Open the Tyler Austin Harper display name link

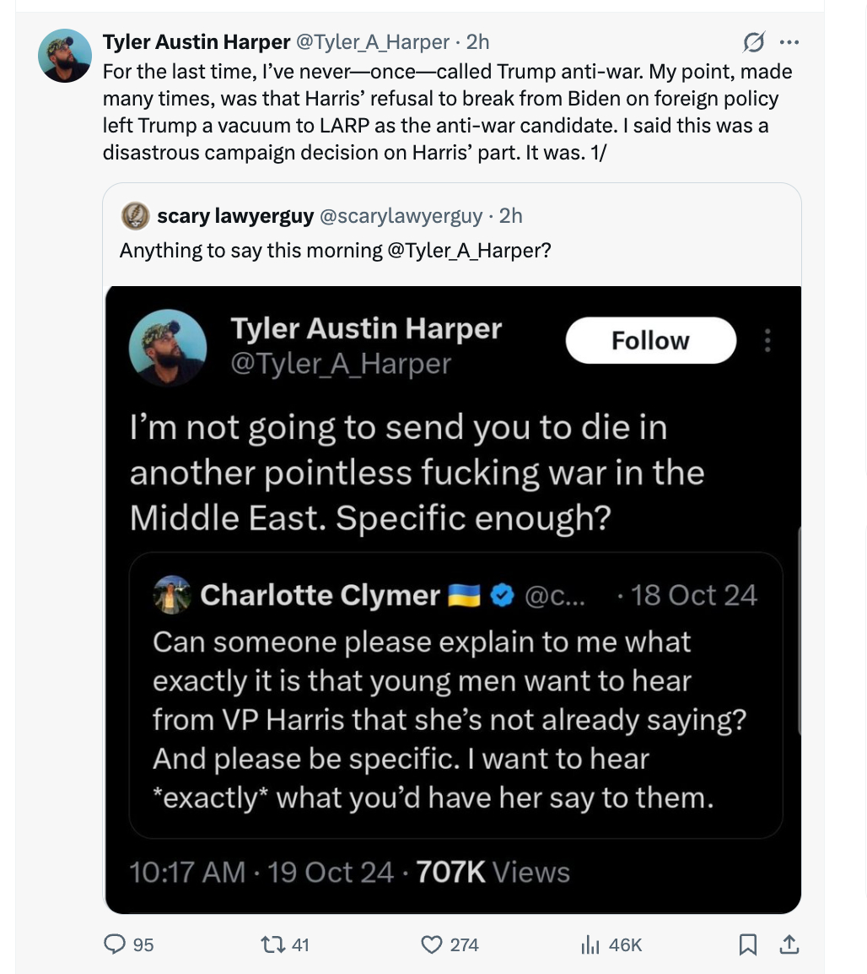pos(196,41)
